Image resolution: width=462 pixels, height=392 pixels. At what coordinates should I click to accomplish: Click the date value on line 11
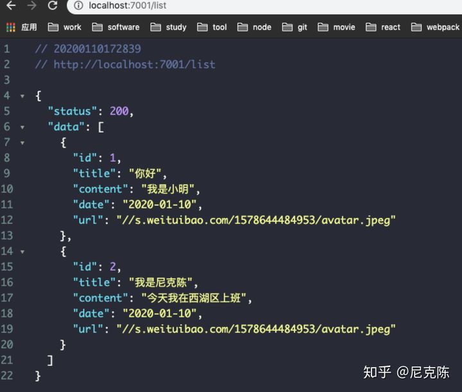[x=160, y=205]
